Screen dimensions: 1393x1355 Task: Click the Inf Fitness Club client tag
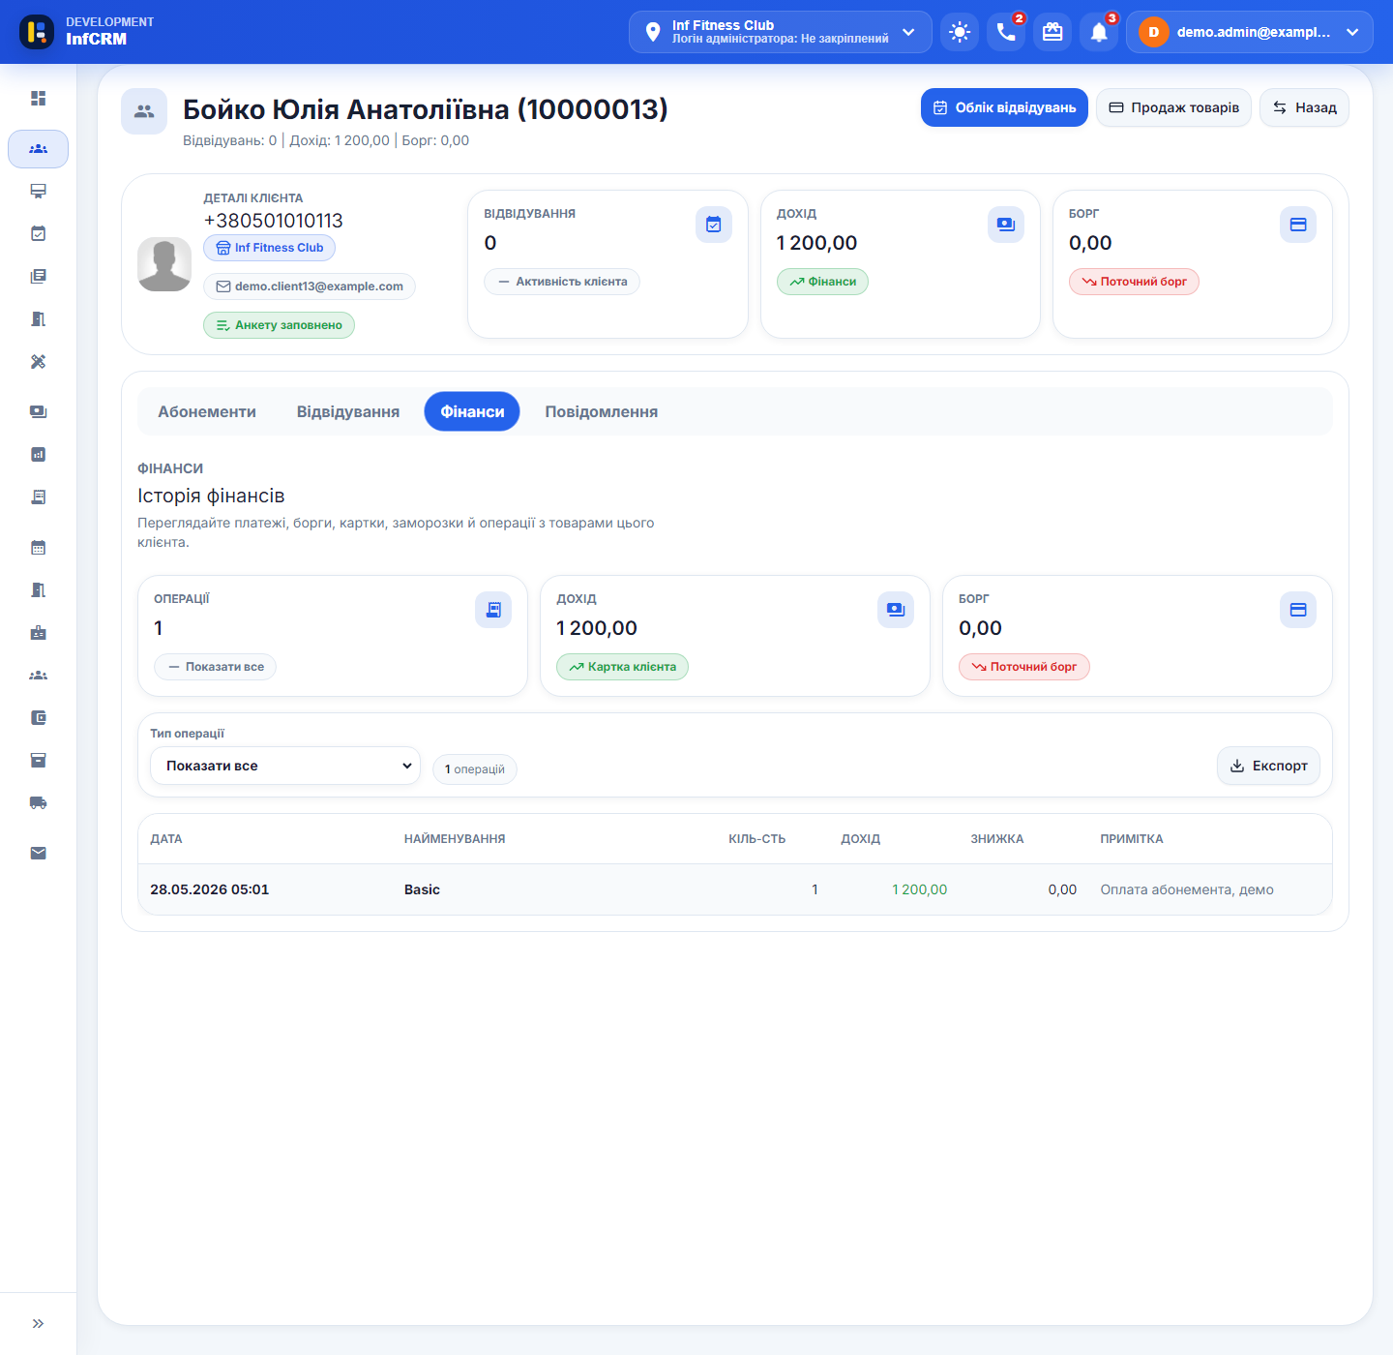[x=269, y=248]
